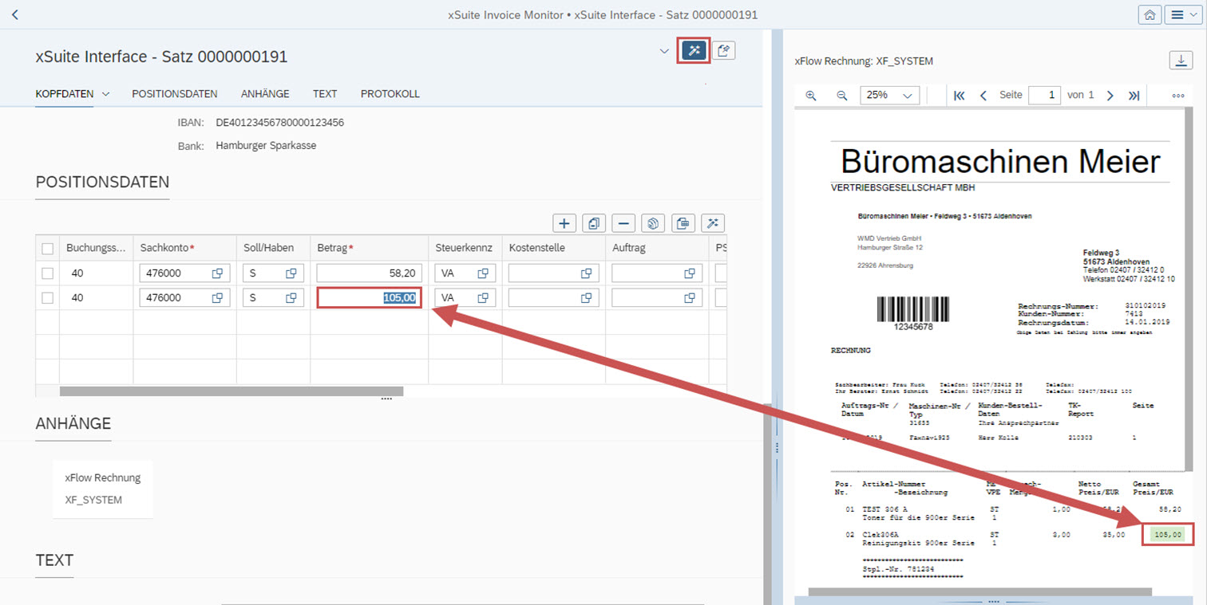Open the ANHÄNGE tab
1207x605 pixels.
click(x=265, y=94)
